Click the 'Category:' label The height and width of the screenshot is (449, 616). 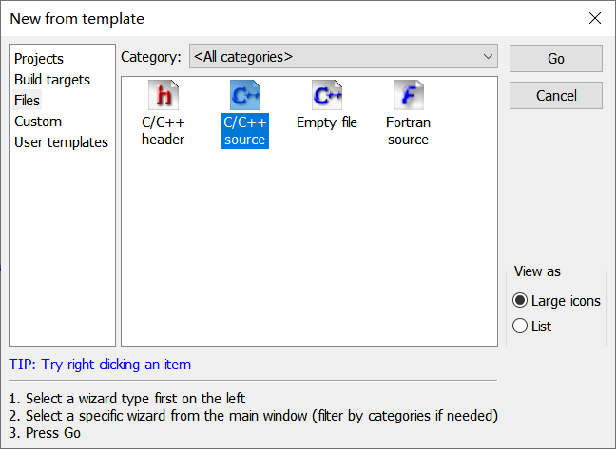pyautogui.click(x=151, y=57)
